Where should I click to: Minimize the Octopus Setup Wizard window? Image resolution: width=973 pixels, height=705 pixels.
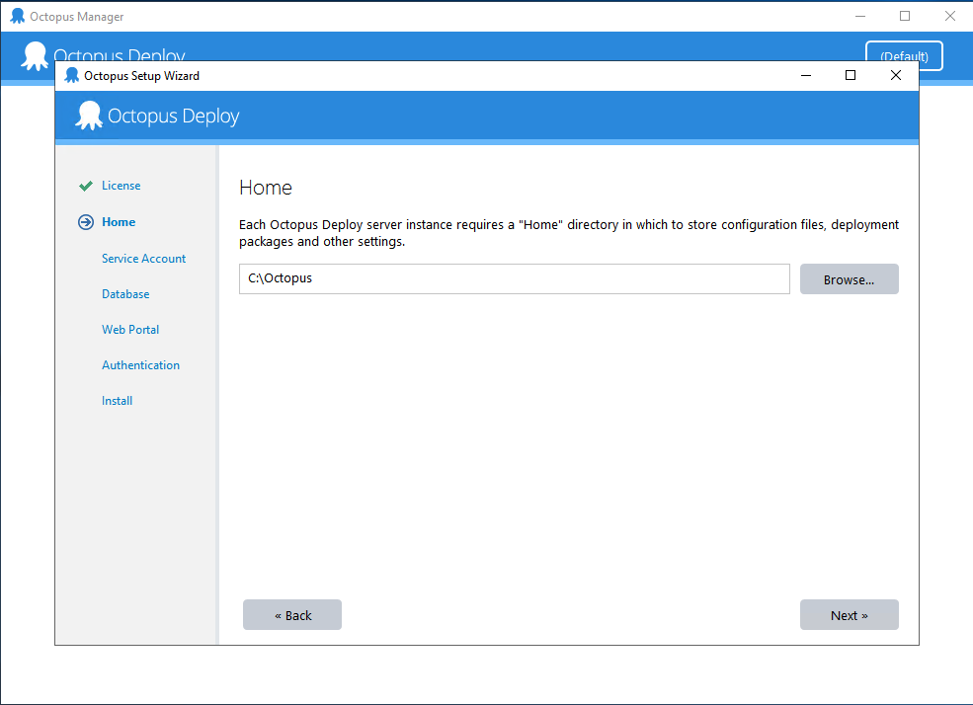[806, 76]
